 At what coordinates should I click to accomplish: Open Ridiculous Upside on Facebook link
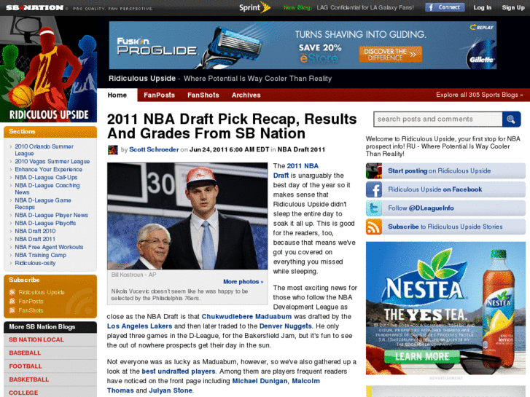point(434,189)
